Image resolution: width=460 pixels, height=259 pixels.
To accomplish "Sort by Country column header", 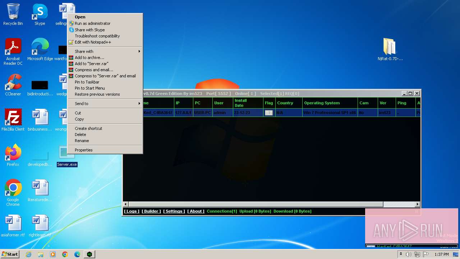I will [289, 103].
